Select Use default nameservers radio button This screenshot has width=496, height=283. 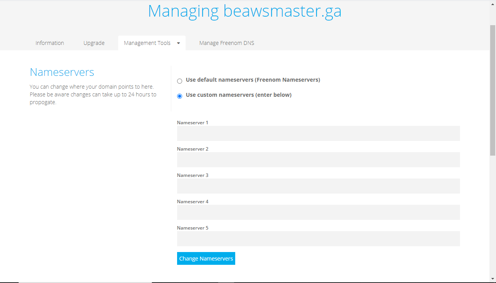tap(179, 81)
